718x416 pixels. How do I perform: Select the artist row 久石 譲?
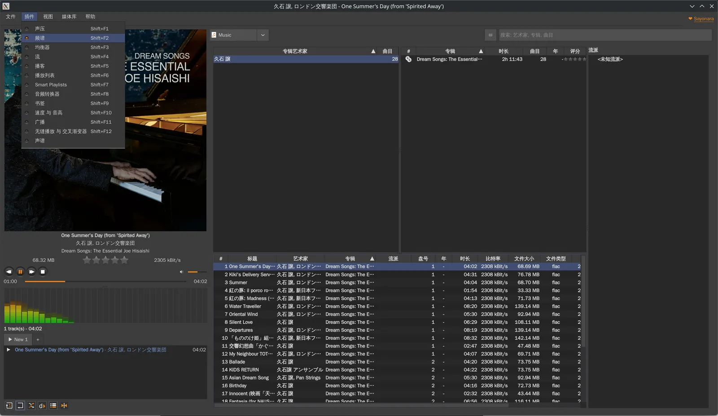tap(306, 59)
